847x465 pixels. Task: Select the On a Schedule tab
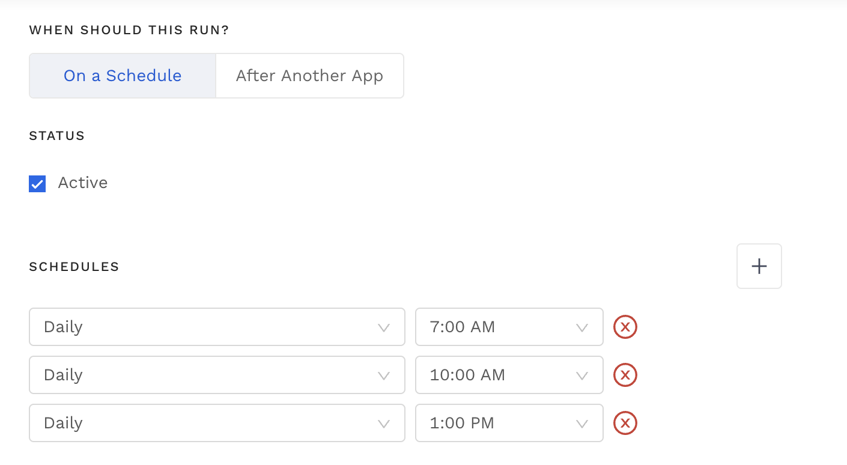(123, 76)
